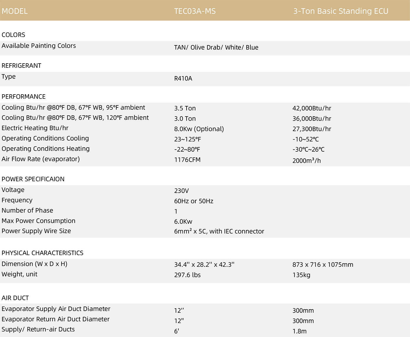Click the '-30°C~26°C' value

308,150
